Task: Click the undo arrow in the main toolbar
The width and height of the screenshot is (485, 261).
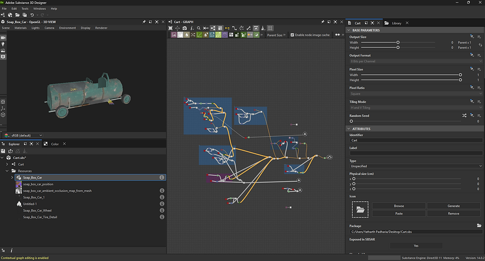Action: tap(32, 15)
